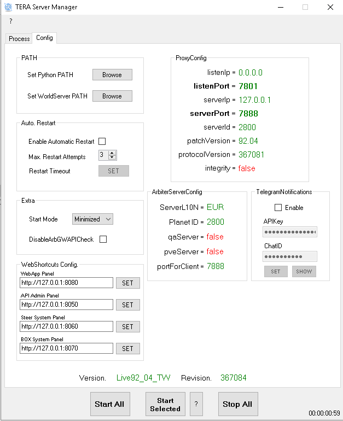Select the Config tab
This screenshot has width=343, height=421.
point(44,38)
